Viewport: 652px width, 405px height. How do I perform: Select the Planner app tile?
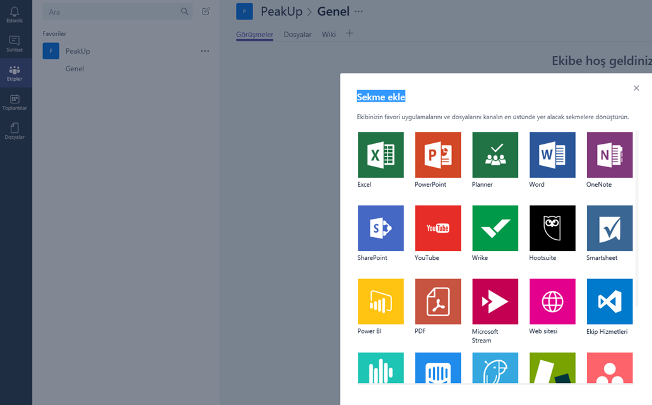495,155
